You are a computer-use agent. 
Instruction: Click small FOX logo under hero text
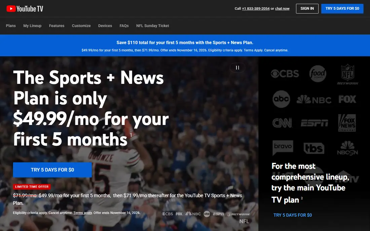coord(179,214)
